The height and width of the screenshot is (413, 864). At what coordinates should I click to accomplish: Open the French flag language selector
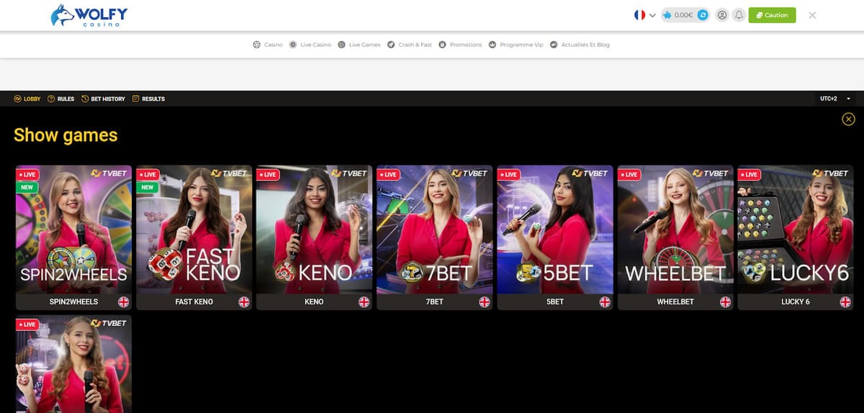coord(644,15)
